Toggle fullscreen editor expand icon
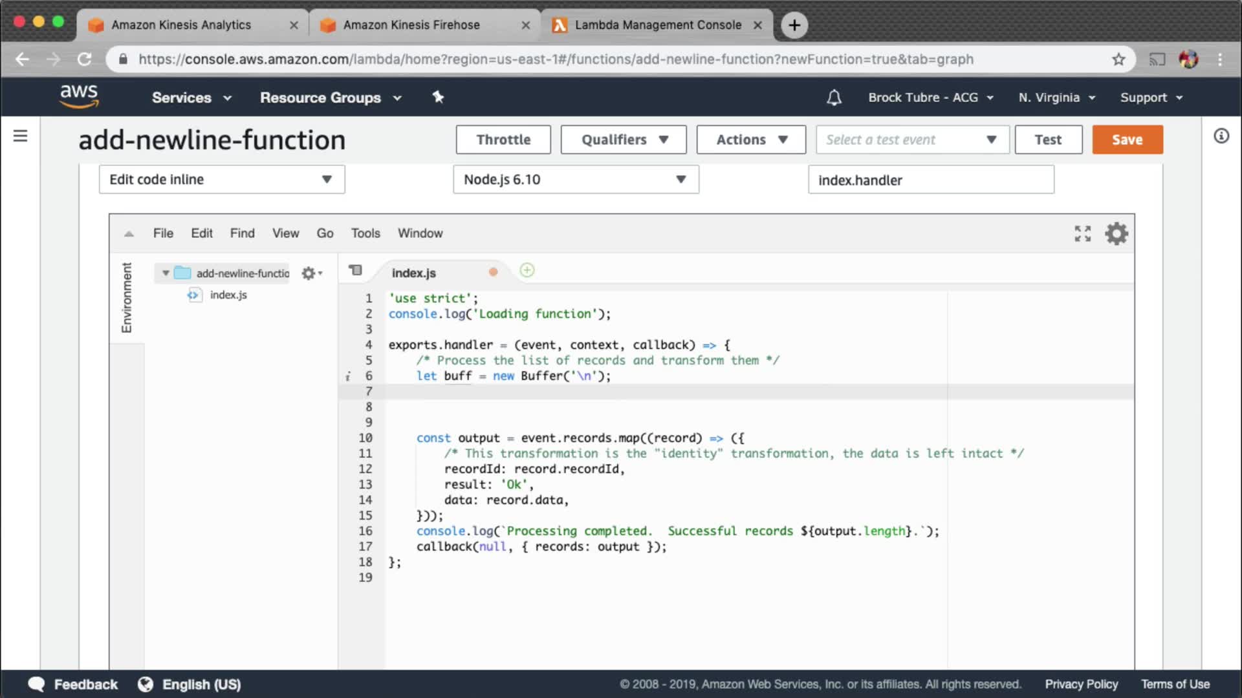Viewport: 1242px width, 698px height. point(1082,233)
